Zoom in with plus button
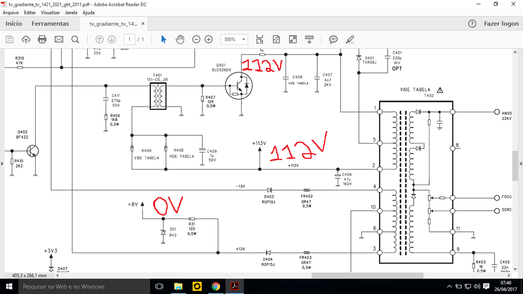This screenshot has width=523, height=294. pos(208,39)
